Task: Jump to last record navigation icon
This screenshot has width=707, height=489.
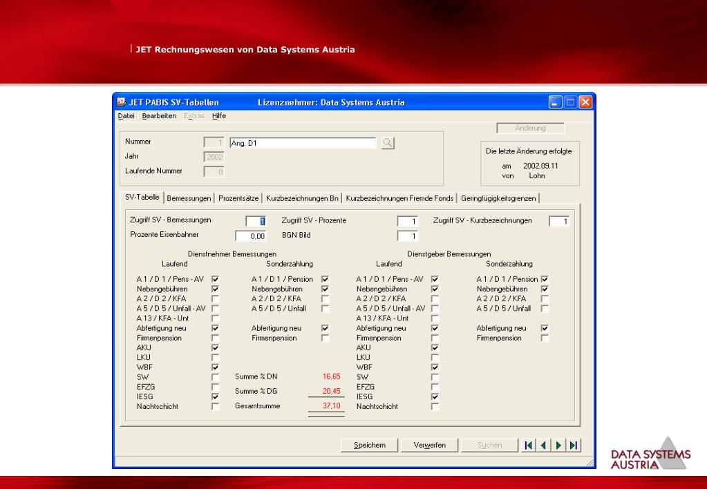Action: [x=574, y=445]
